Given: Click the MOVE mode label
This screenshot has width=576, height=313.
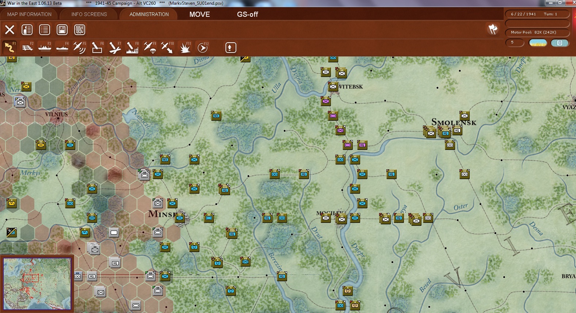Looking at the screenshot, I should pyautogui.click(x=200, y=14).
